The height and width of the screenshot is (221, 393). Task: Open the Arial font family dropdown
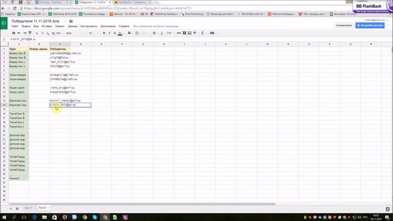click(74, 33)
